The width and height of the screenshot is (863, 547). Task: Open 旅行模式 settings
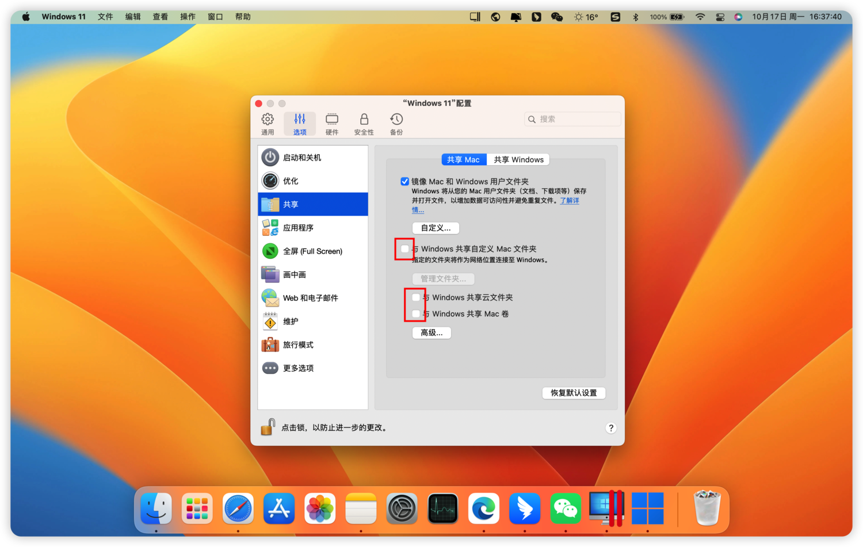click(313, 345)
